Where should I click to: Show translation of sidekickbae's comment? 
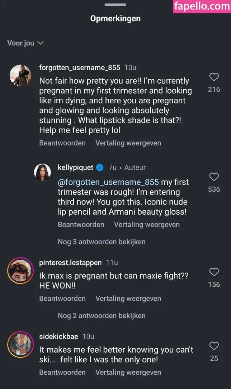[128, 372]
